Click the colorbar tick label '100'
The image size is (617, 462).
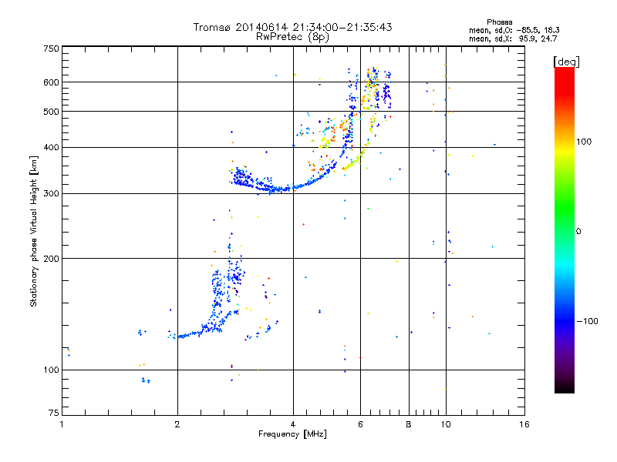click(584, 142)
